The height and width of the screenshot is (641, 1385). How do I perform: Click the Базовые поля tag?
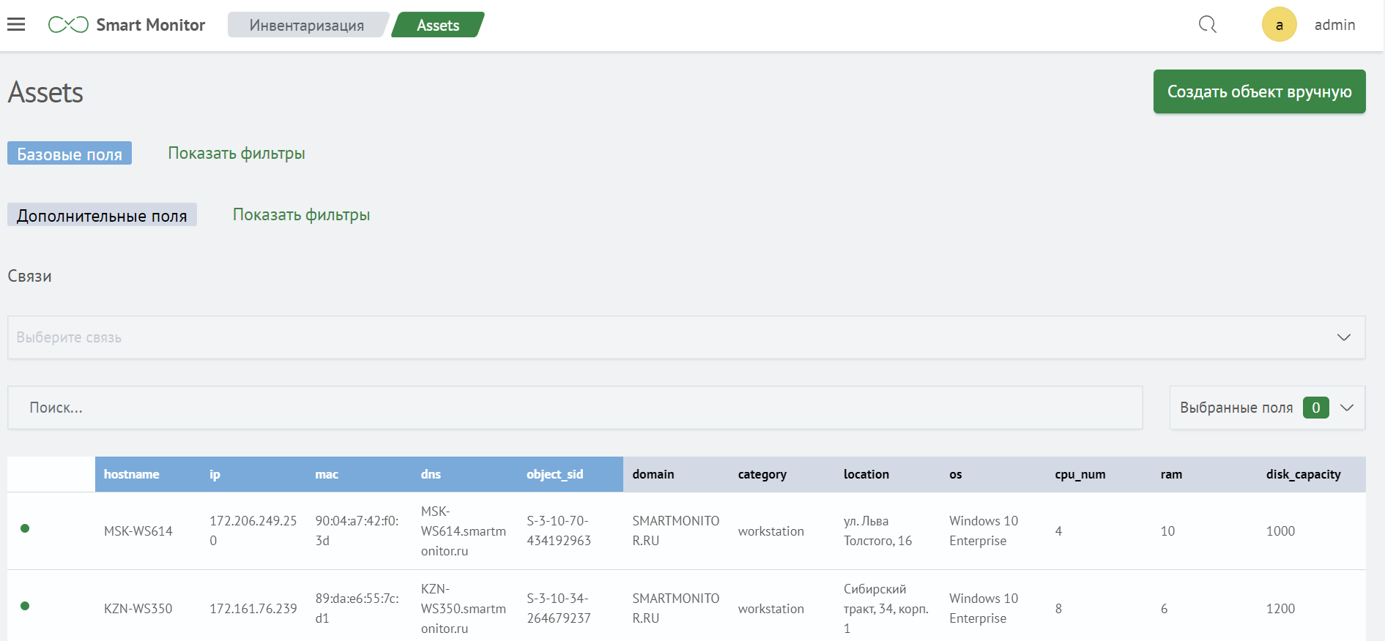coord(70,154)
